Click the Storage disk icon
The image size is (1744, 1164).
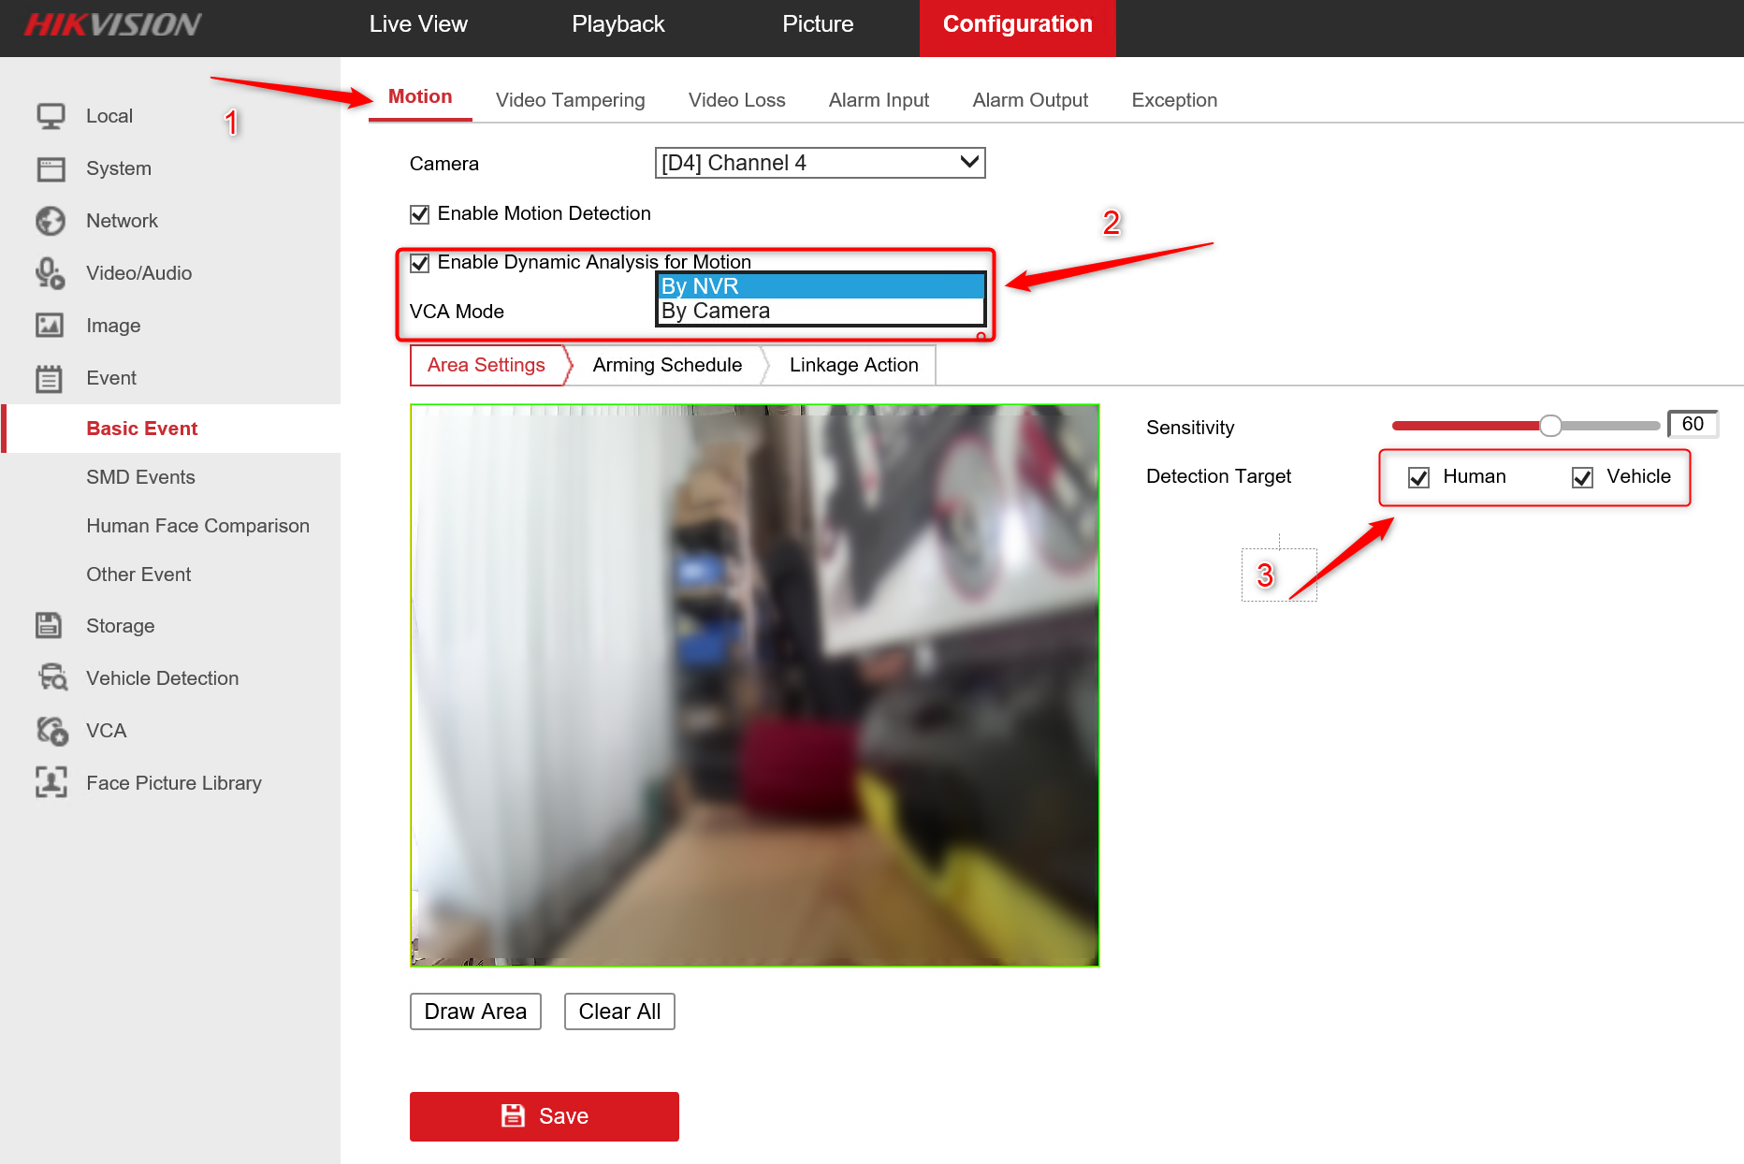point(51,625)
